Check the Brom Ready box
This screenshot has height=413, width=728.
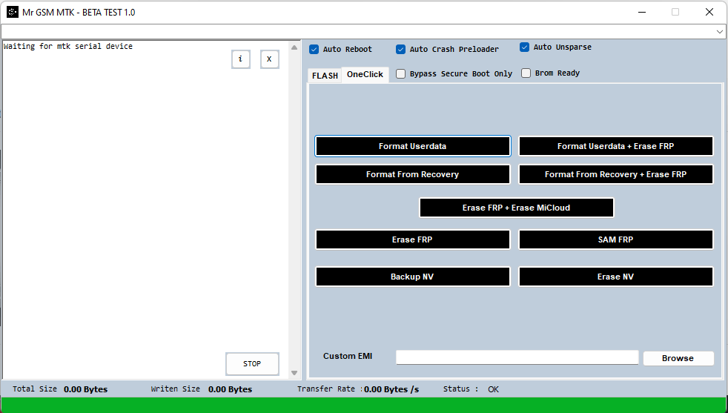pyautogui.click(x=526, y=73)
